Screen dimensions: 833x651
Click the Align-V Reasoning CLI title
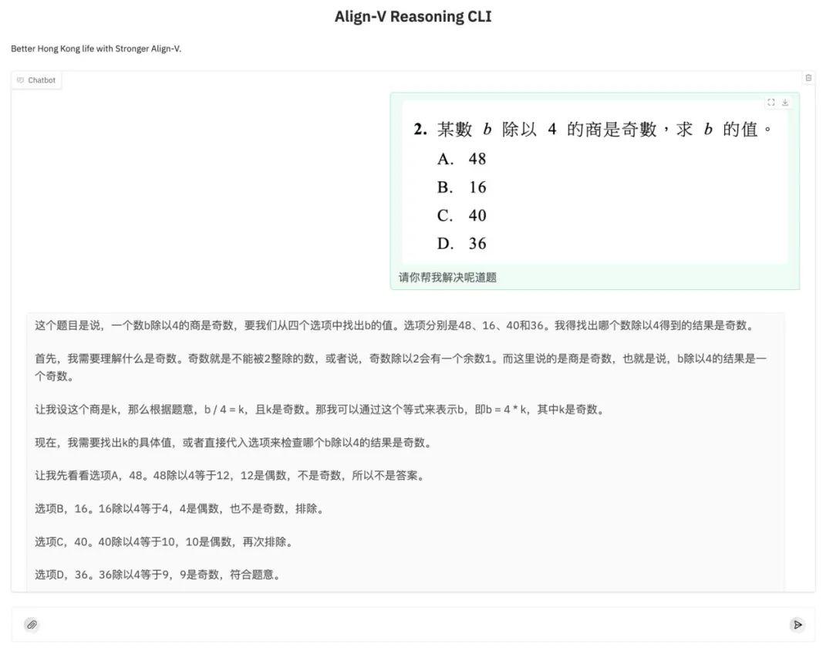tap(413, 16)
